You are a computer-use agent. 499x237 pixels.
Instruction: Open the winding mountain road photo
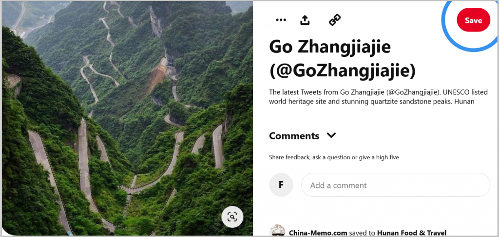(x=127, y=118)
